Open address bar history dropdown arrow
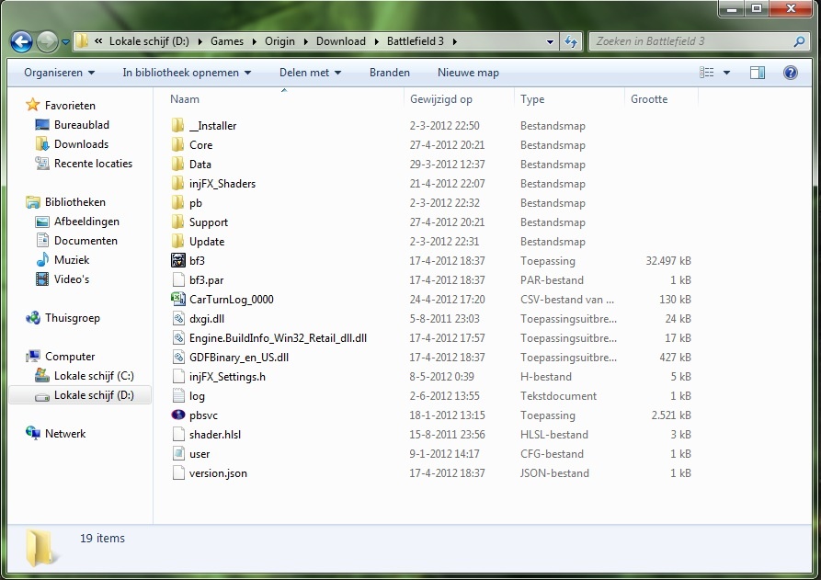 tap(550, 42)
